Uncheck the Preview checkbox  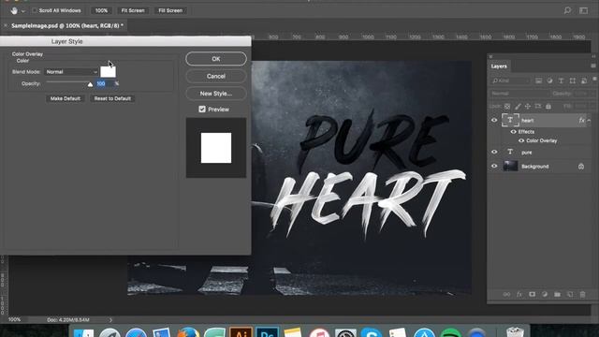202,110
